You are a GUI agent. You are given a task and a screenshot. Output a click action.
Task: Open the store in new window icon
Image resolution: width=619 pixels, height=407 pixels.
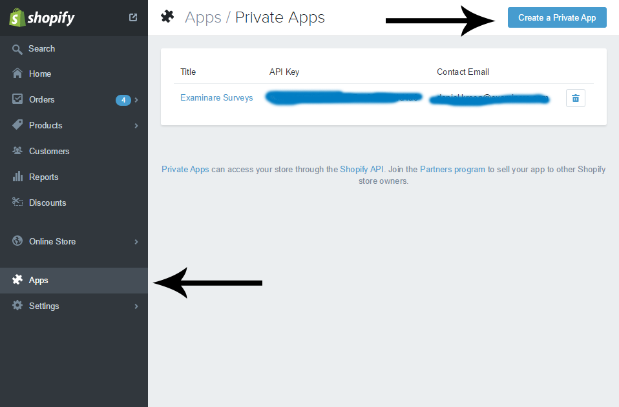[x=133, y=17]
